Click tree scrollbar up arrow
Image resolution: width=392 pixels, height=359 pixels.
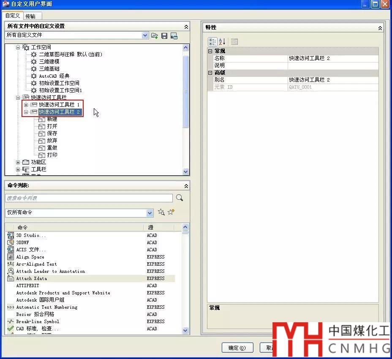pyautogui.click(x=185, y=47)
